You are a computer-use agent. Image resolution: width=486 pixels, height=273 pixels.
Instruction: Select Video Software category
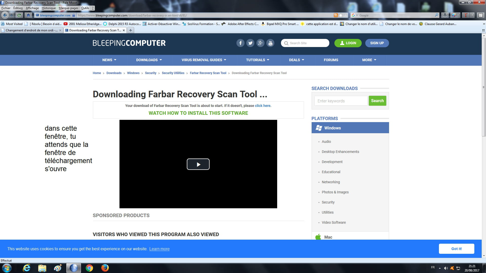tap(334, 222)
